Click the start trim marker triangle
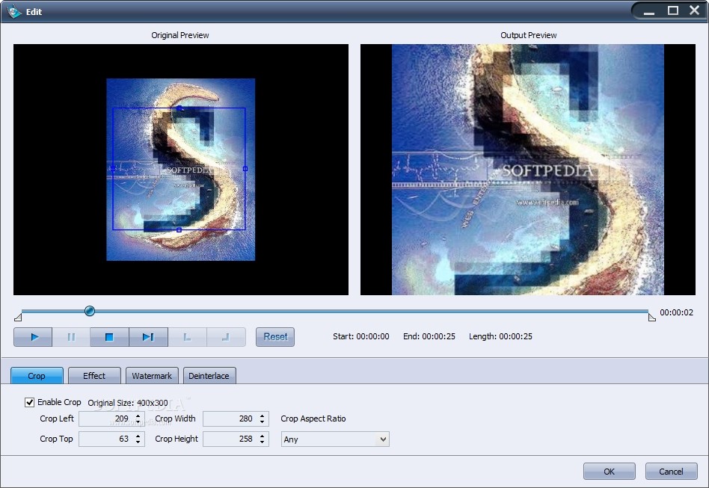709x488 pixels. point(18,317)
